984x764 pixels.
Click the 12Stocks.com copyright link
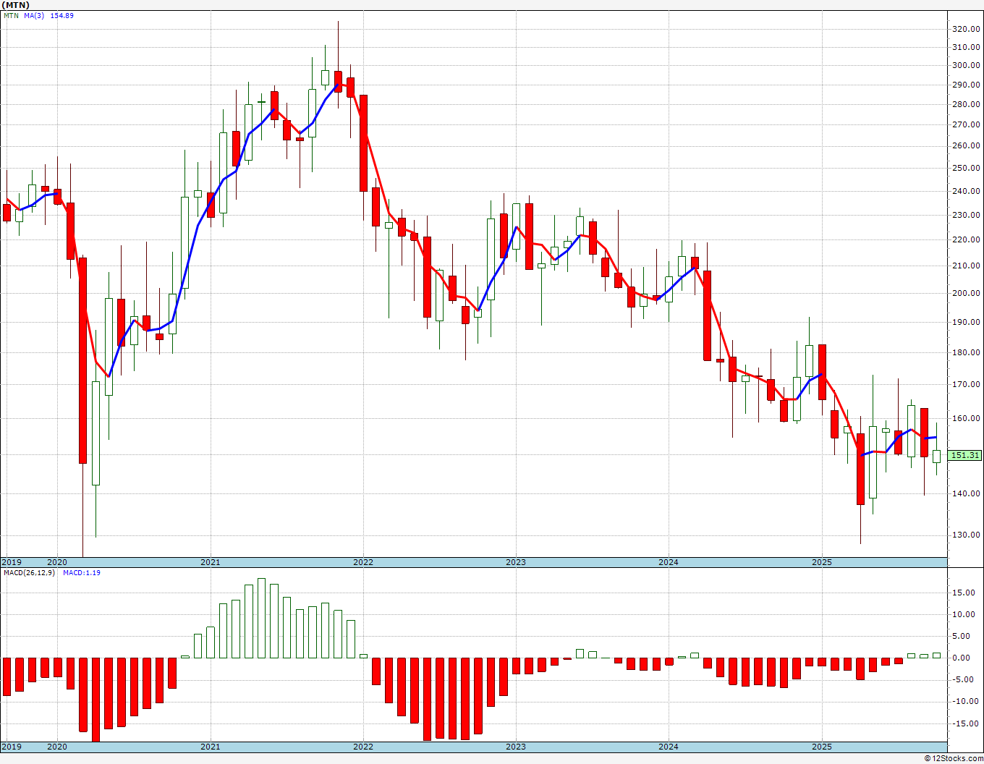pos(954,758)
